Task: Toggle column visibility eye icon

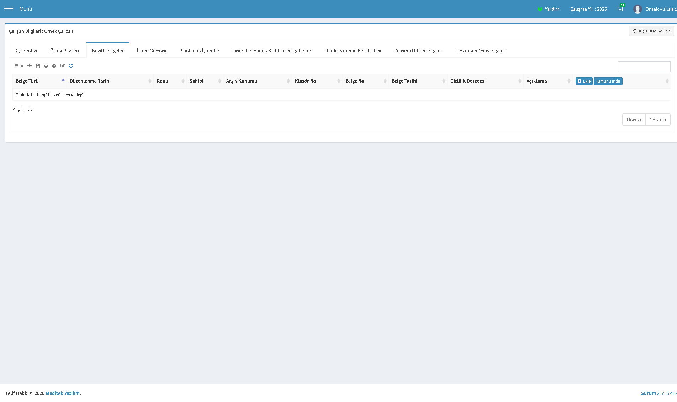Action: coord(30,66)
